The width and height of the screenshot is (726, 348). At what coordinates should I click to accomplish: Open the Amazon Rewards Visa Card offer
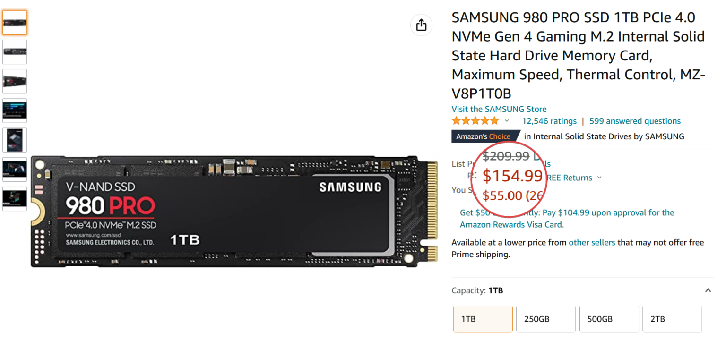[x=511, y=224]
